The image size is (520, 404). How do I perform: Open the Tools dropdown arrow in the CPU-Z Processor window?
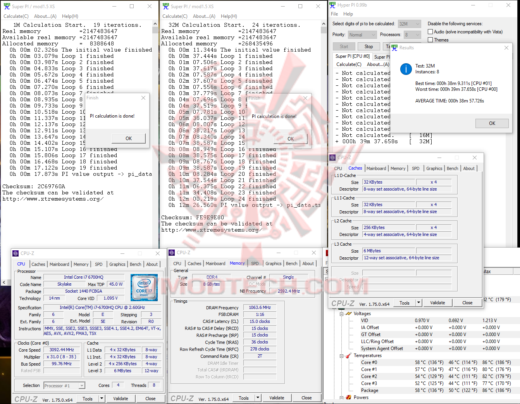point(102,399)
